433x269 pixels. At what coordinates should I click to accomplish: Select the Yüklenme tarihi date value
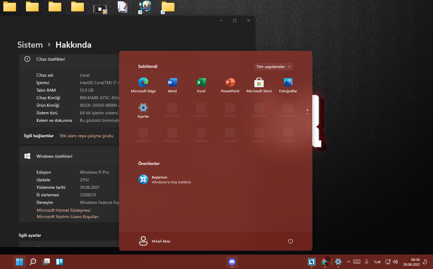click(90, 187)
